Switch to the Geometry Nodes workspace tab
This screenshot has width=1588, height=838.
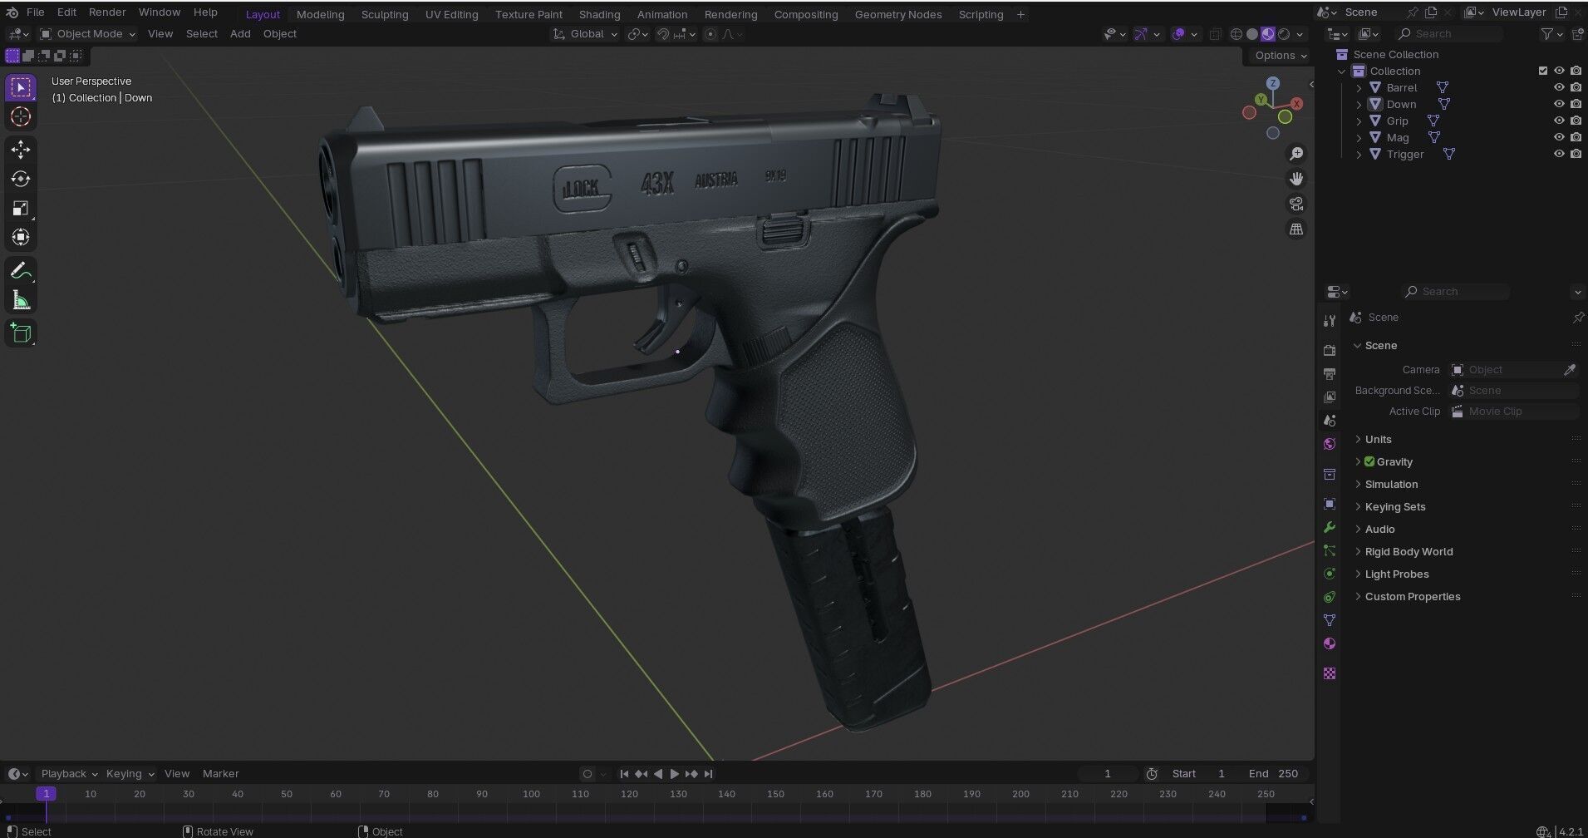tap(898, 14)
